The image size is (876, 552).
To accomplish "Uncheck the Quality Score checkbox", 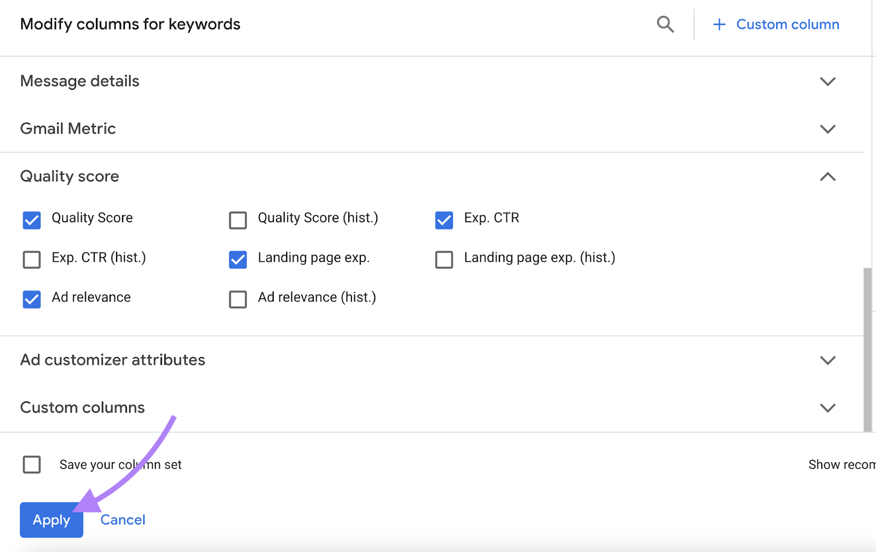I will pos(31,220).
